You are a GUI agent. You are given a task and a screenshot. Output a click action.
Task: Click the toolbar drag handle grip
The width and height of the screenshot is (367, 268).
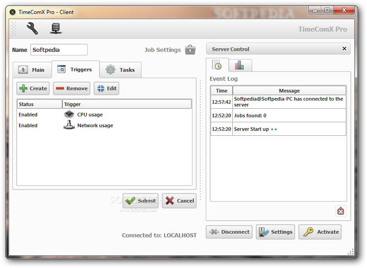pyautogui.click(x=14, y=28)
